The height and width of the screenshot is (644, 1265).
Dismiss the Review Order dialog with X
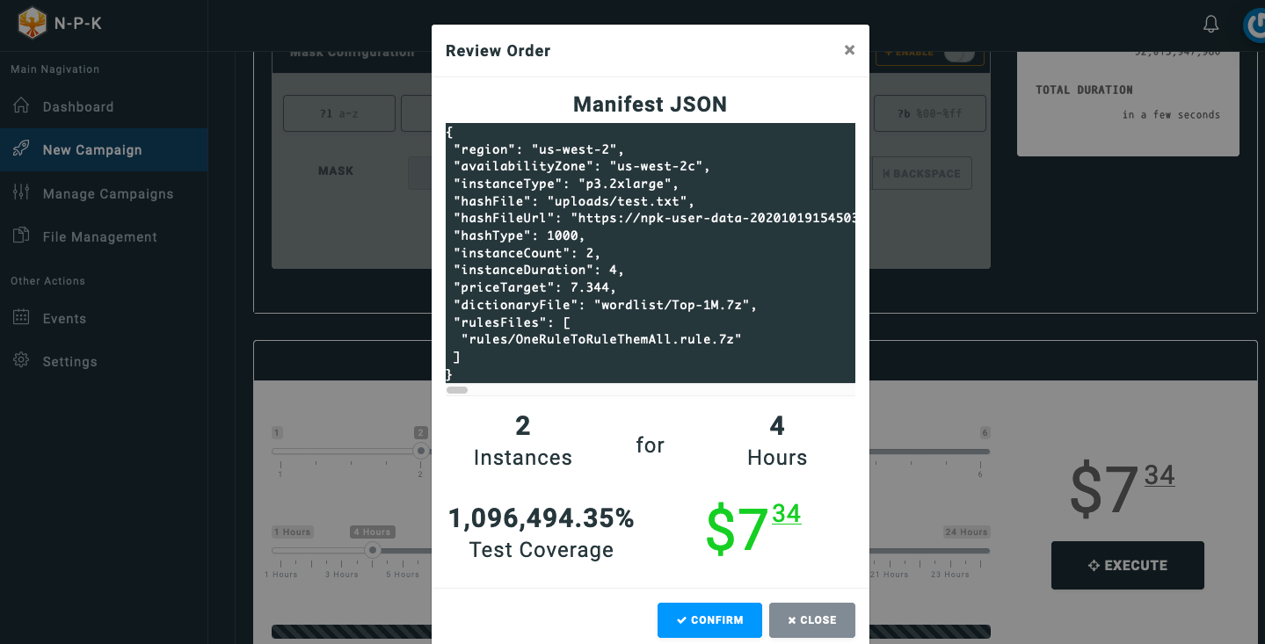(x=849, y=51)
